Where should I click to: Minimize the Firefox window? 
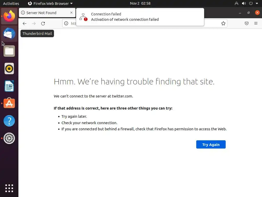point(240,13)
